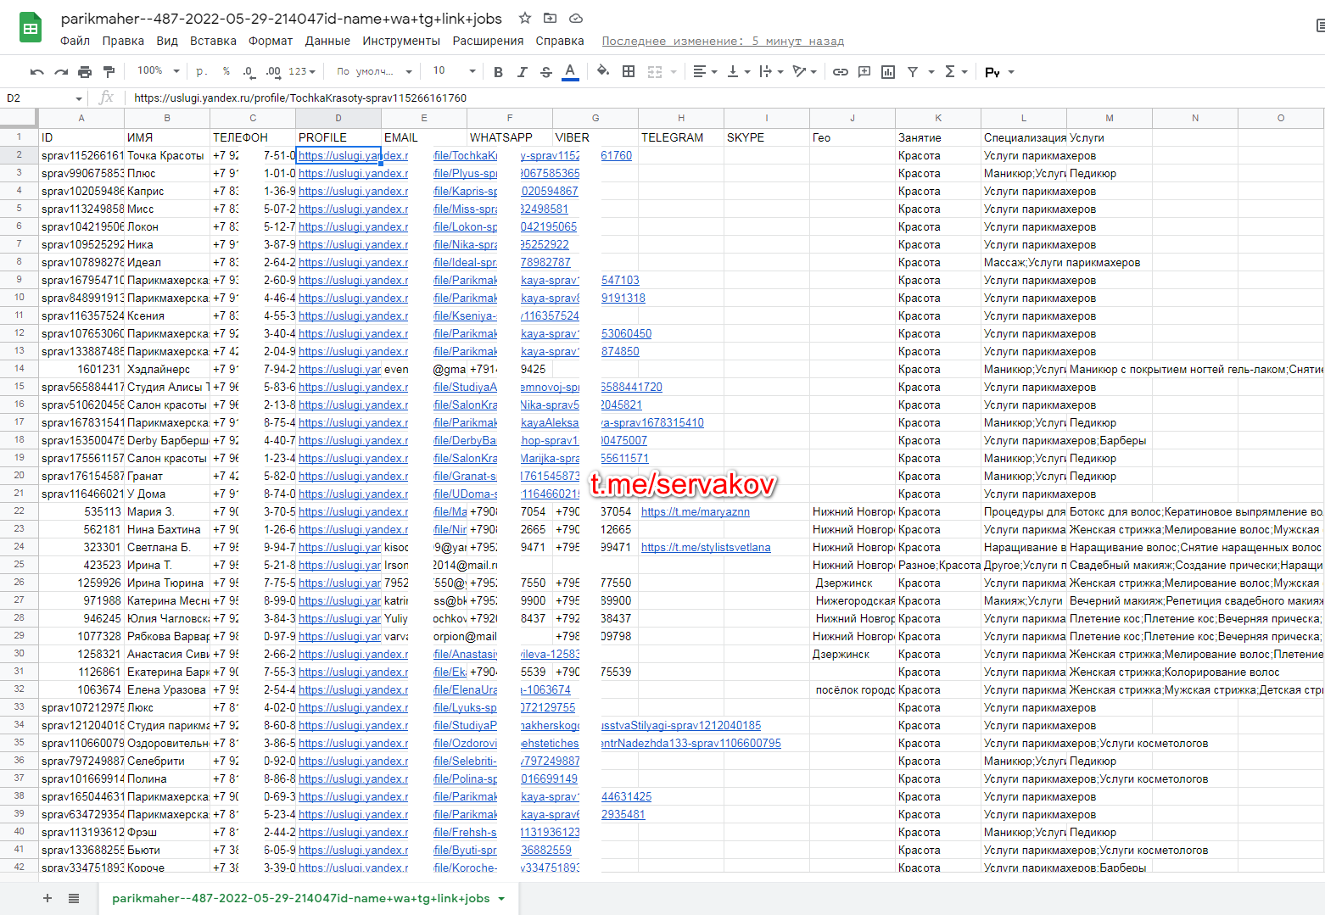Open the text color picker
The height and width of the screenshot is (915, 1325).
click(x=570, y=72)
